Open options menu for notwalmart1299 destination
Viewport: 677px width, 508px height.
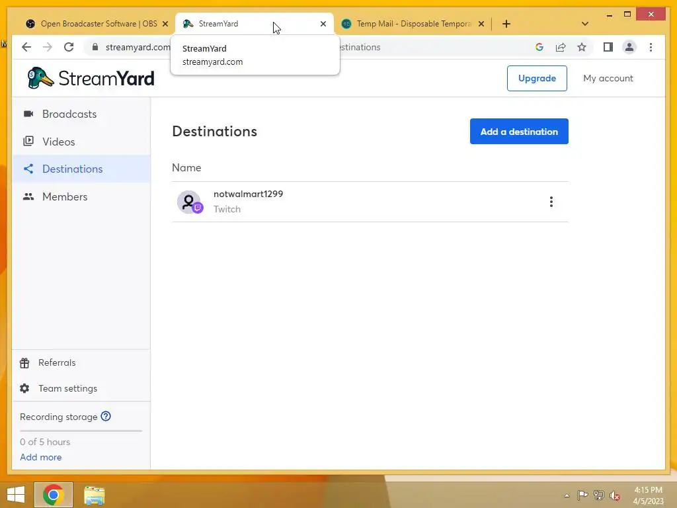[551, 202]
